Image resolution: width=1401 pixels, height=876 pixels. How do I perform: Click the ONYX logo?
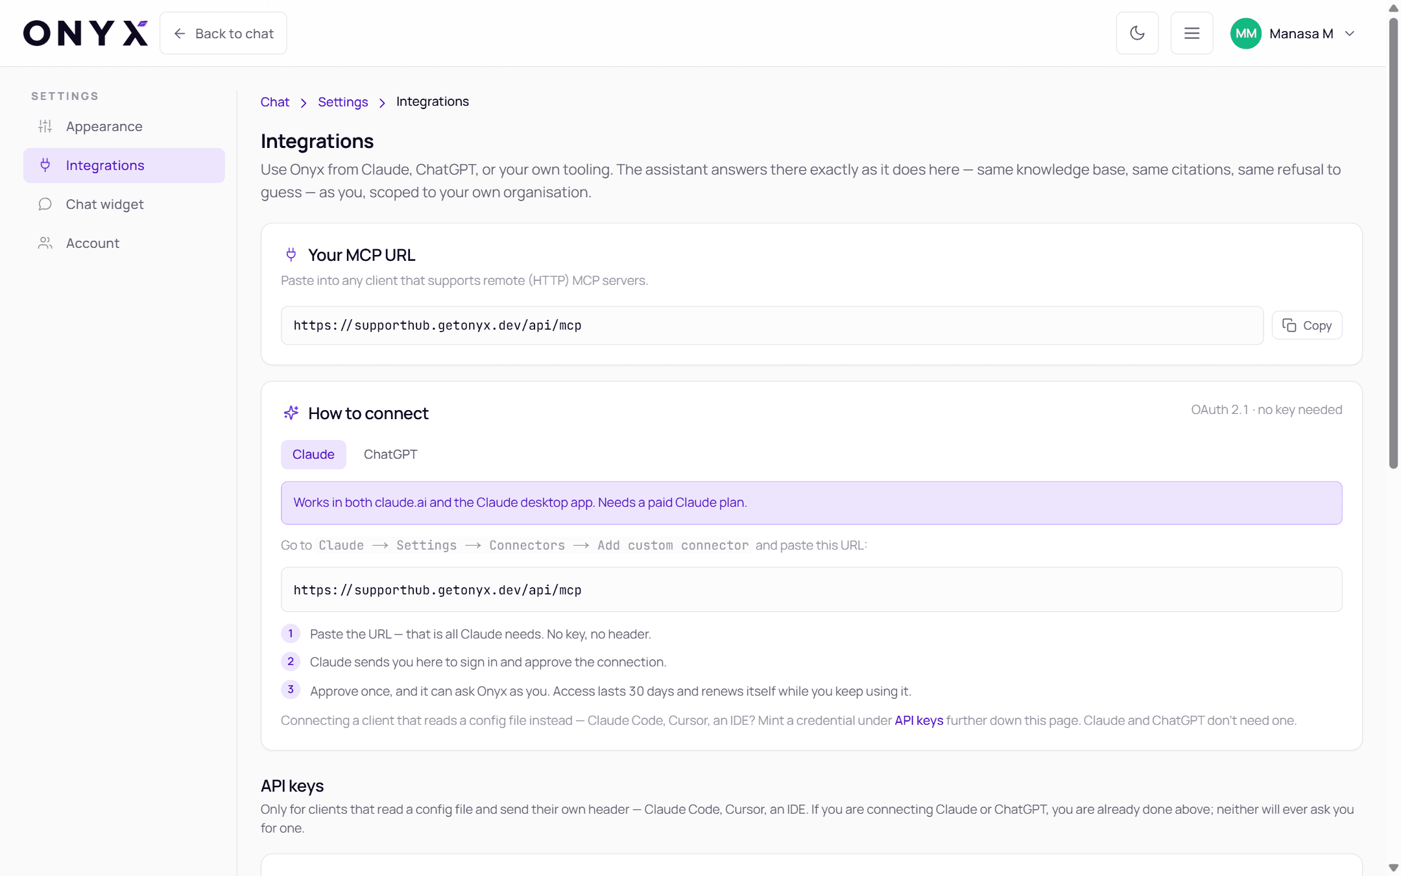(86, 33)
